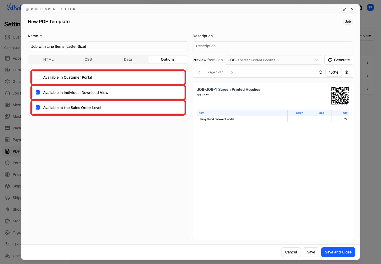This screenshot has height=264, width=381.
Task: Switch to the HTML tab
Action: 48,59
